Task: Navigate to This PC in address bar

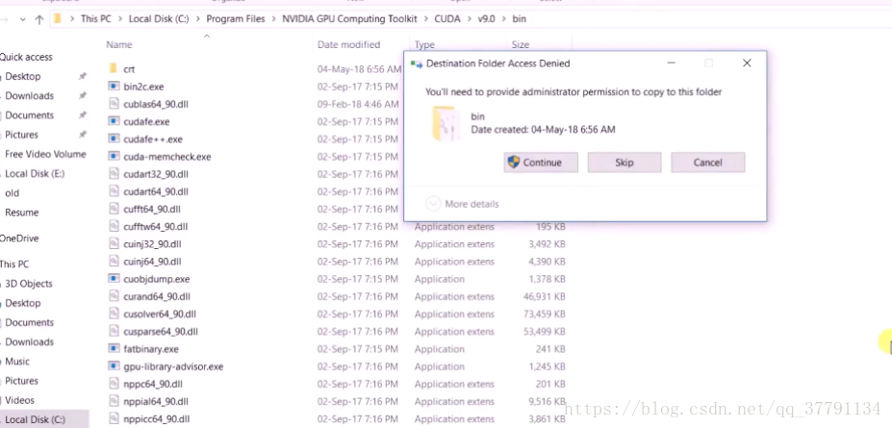Action: coord(96,19)
